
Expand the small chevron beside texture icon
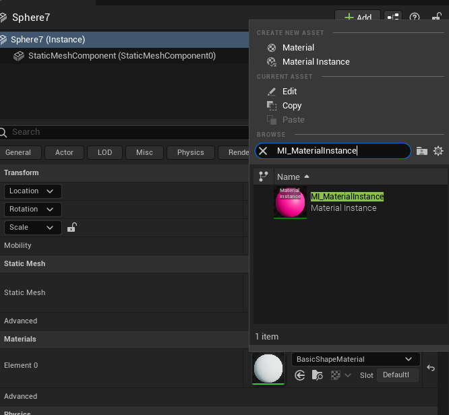point(348,375)
